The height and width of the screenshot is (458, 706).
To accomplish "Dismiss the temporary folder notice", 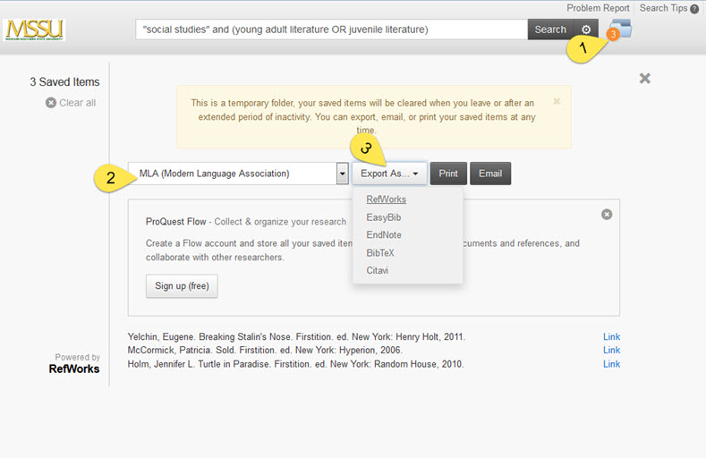I will 557,101.
